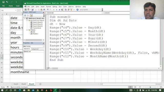The width and height of the screenshot is (164, 92).
Task: Switch to Page Layout view icon
Action: (x=135, y=87)
